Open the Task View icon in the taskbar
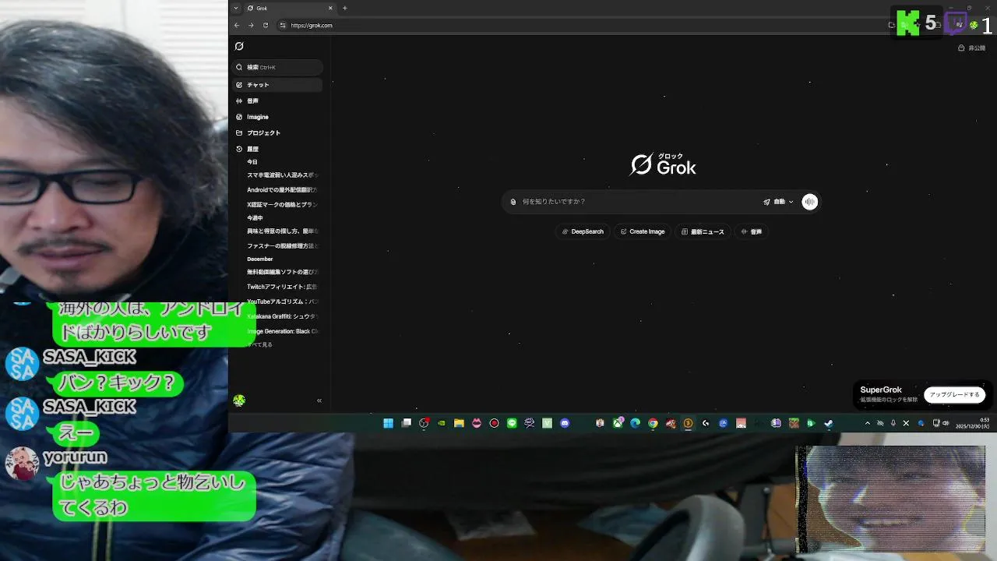The image size is (997, 561). pos(406,423)
